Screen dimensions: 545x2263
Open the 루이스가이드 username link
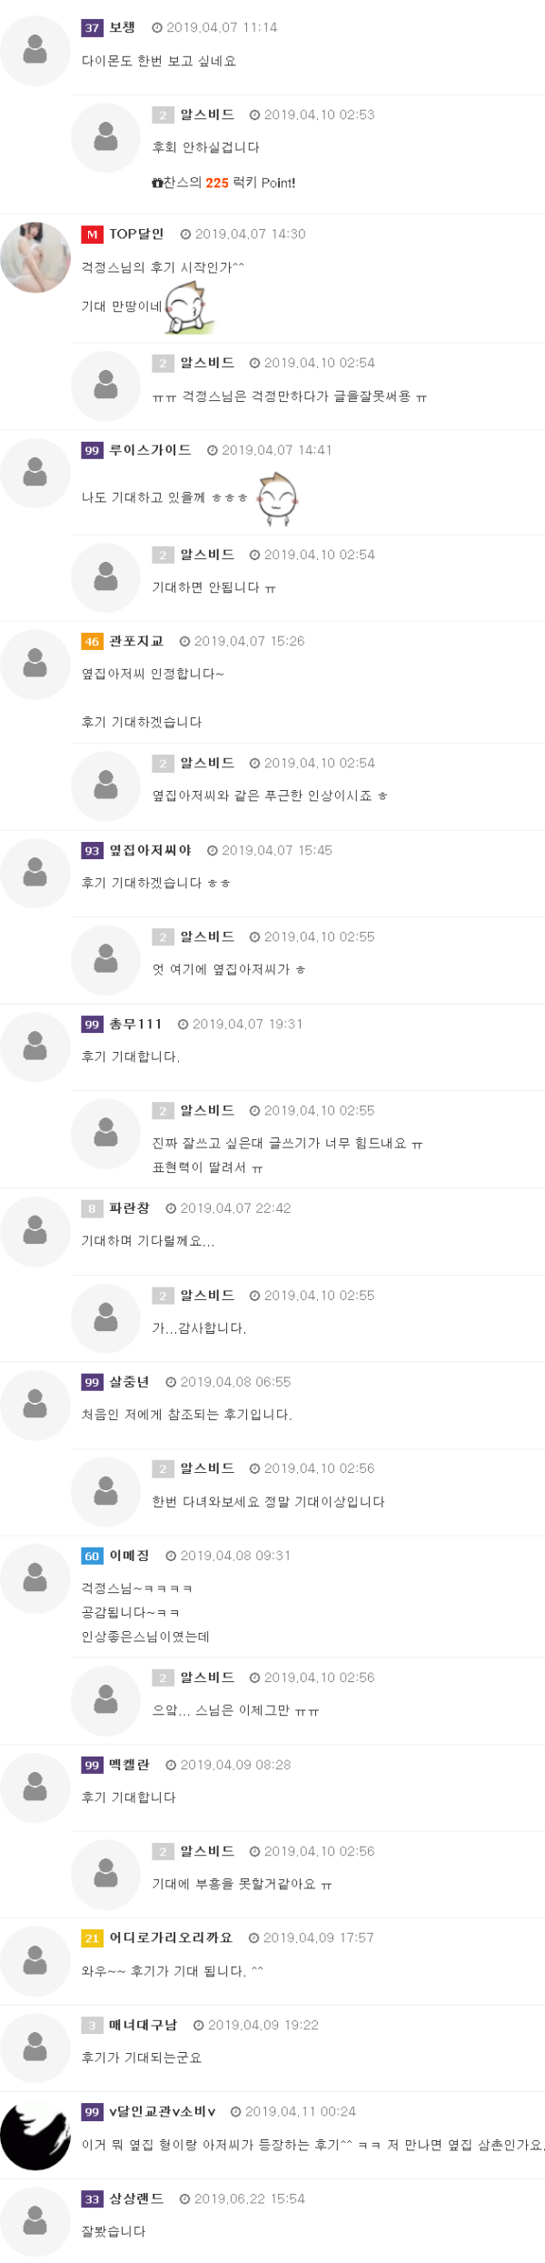tap(150, 450)
